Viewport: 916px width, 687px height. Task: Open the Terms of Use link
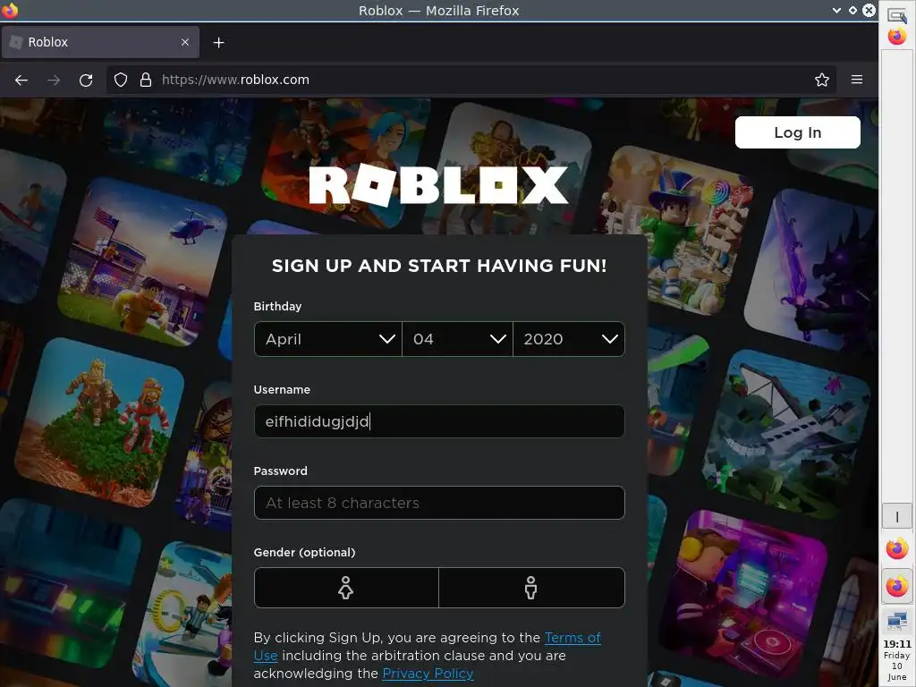(572, 638)
